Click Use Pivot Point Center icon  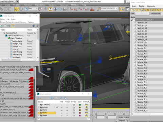coord(40,9)
